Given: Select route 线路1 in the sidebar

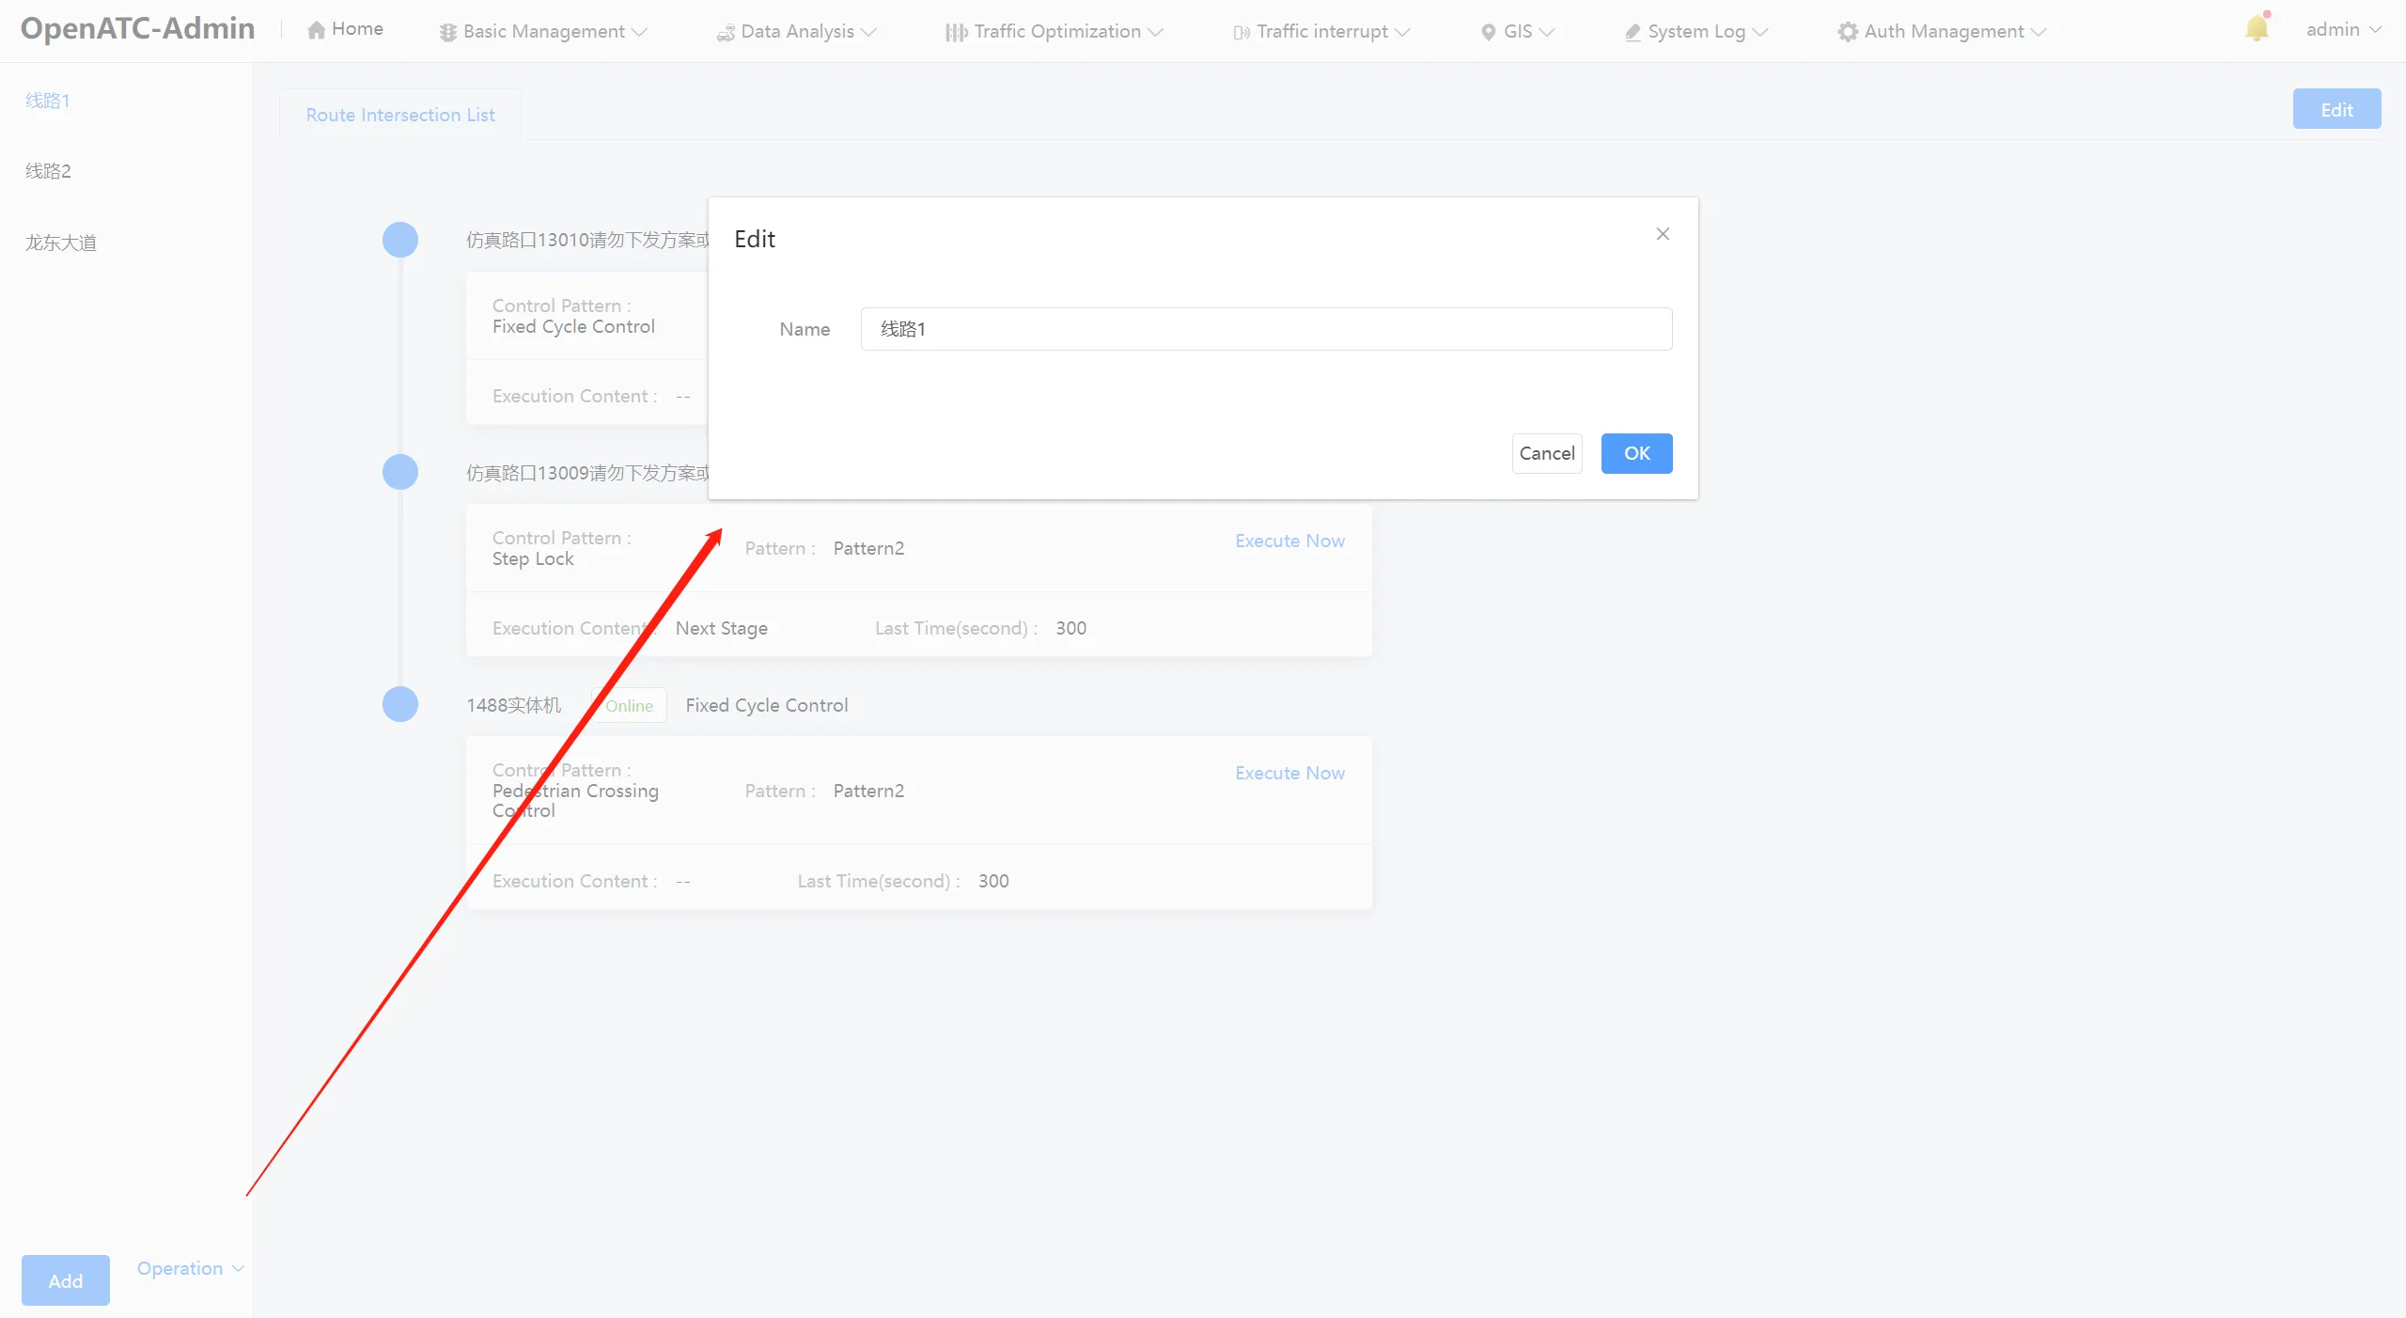Looking at the screenshot, I should [48, 101].
